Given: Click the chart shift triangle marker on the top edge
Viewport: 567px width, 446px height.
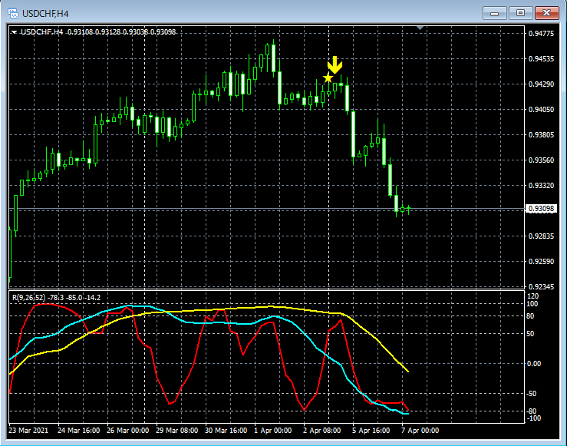Looking at the screenshot, I should click(420, 28).
